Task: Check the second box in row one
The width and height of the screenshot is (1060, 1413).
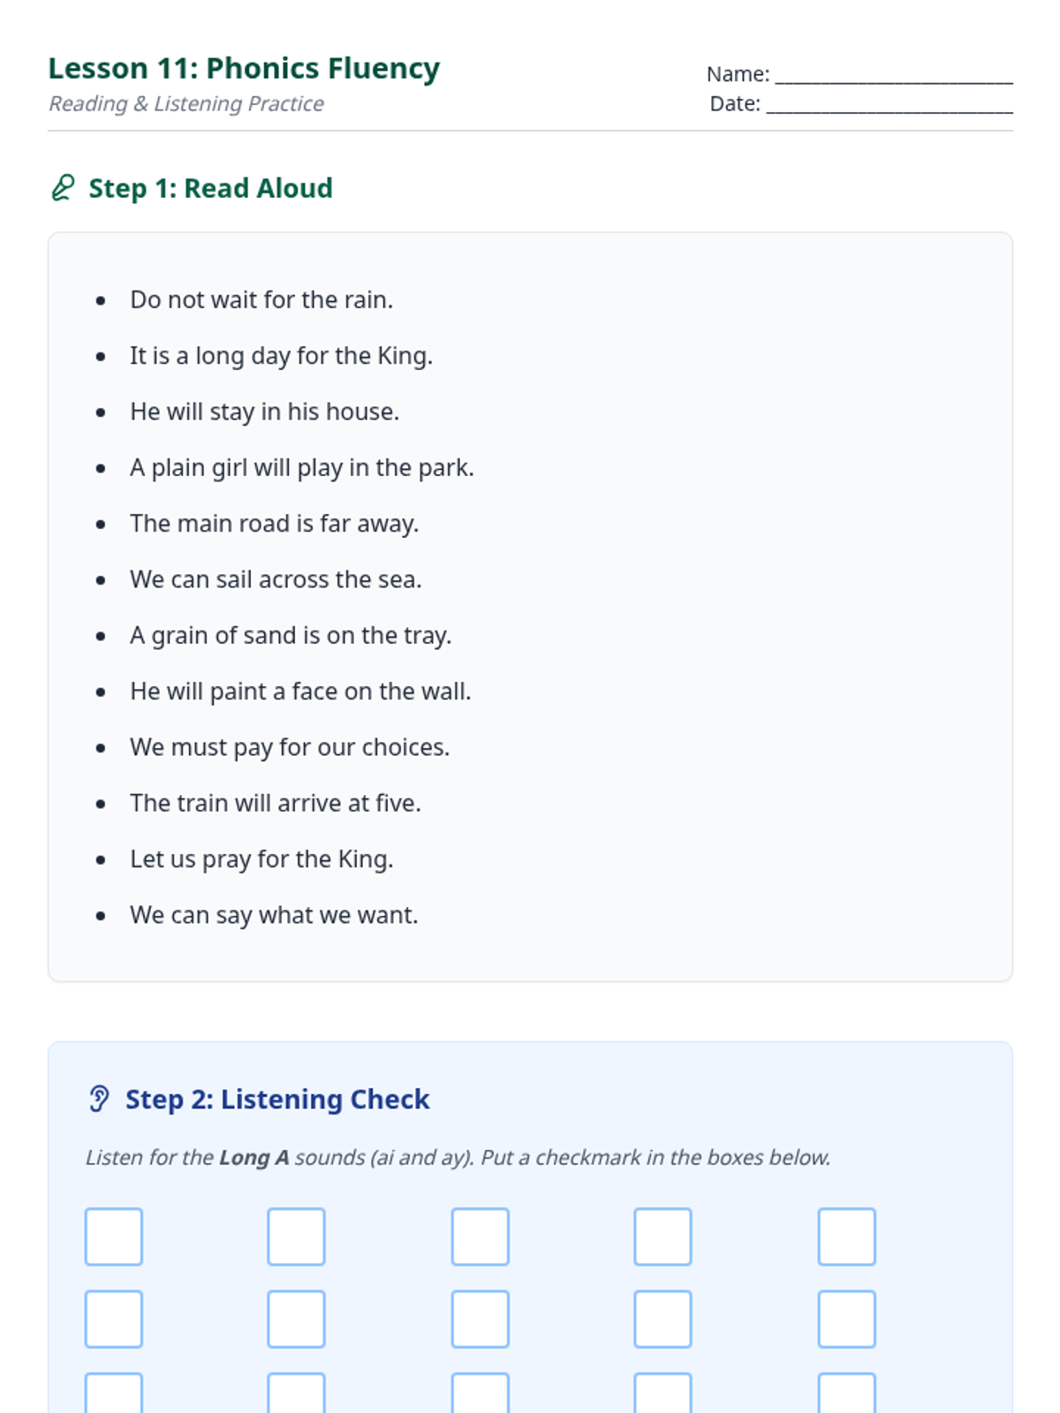Action: coord(296,1236)
